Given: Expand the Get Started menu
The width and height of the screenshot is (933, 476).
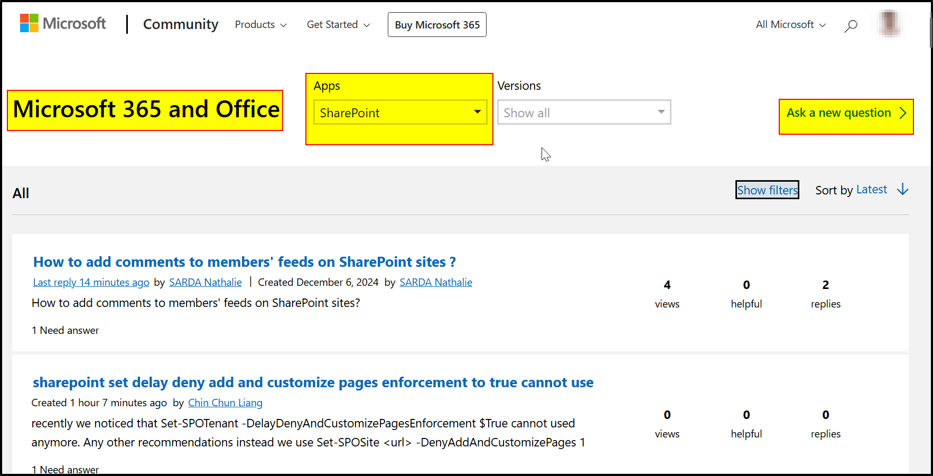Looking at the screenshot, I should click(338, 25).
